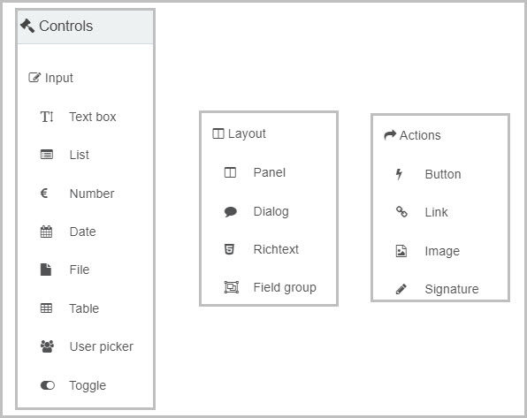Open the Controls panel header
This screenshot has width=527, height=418.
point(86,27)
